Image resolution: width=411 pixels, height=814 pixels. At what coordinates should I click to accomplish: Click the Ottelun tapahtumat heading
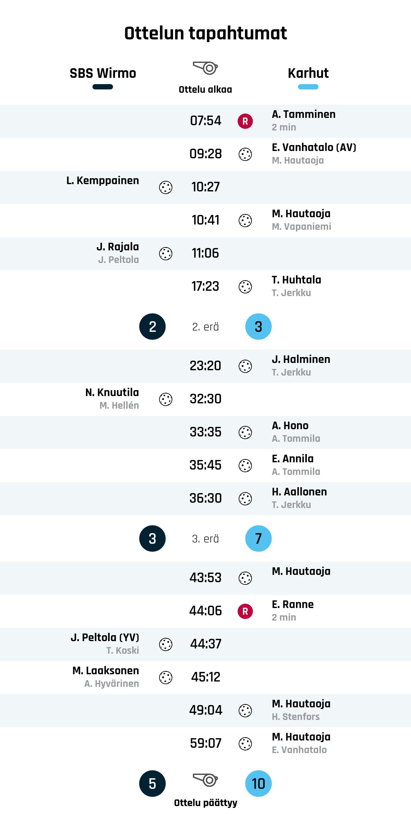[206, 33]
